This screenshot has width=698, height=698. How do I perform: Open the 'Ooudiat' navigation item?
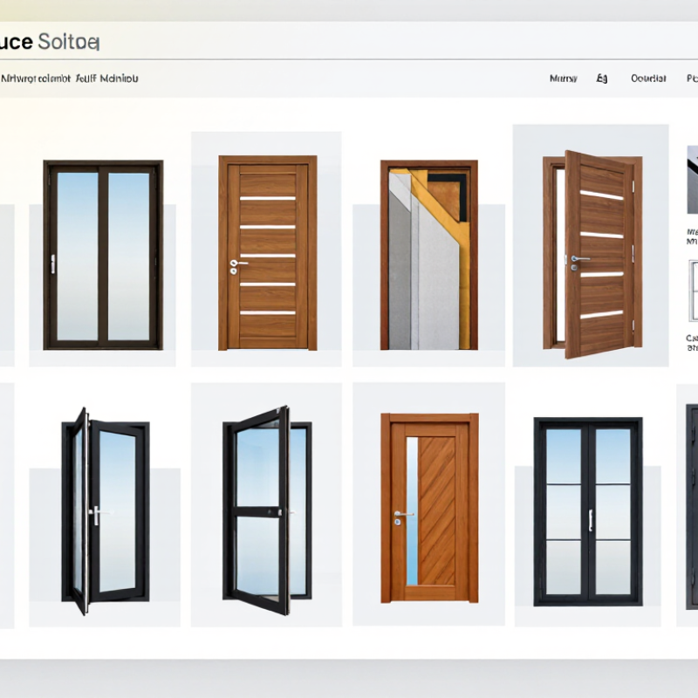[648, 79]
